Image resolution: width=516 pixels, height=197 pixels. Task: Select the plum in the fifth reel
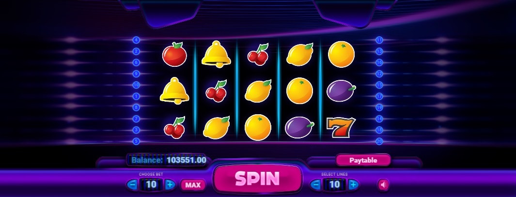[341, 91]
